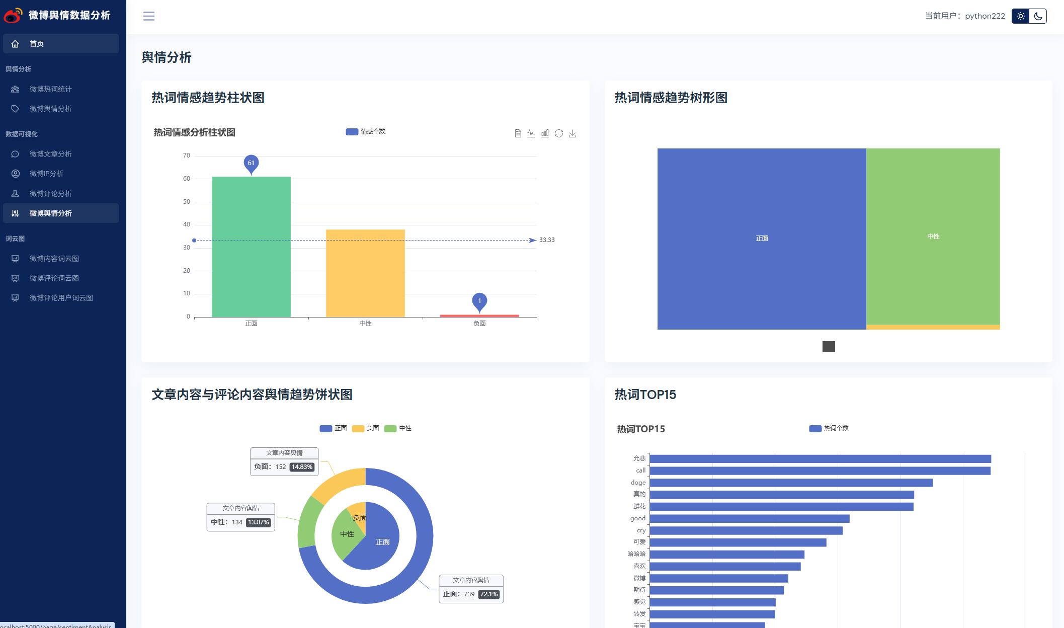Open data view icon on bar chart toolbox
This screenshot has height=628, width=1064.
pyautogui.click(x=518, y=133)
